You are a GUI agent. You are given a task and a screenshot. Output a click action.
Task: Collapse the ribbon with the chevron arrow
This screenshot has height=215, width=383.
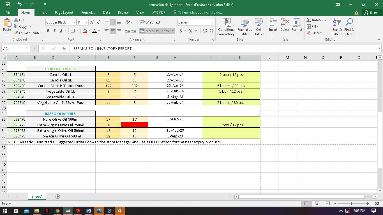(x=379, y=39)
